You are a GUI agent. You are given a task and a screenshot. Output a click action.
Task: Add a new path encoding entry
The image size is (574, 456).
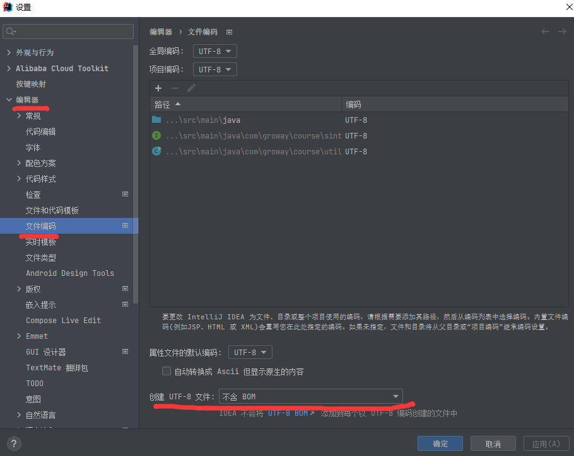[x=158, y=88]
